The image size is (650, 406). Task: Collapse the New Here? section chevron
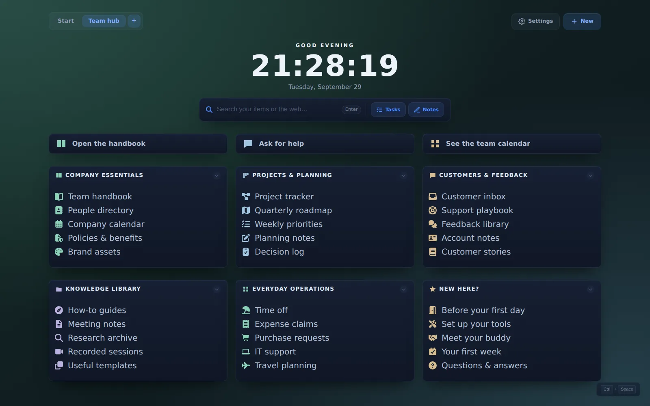point(590,289)
